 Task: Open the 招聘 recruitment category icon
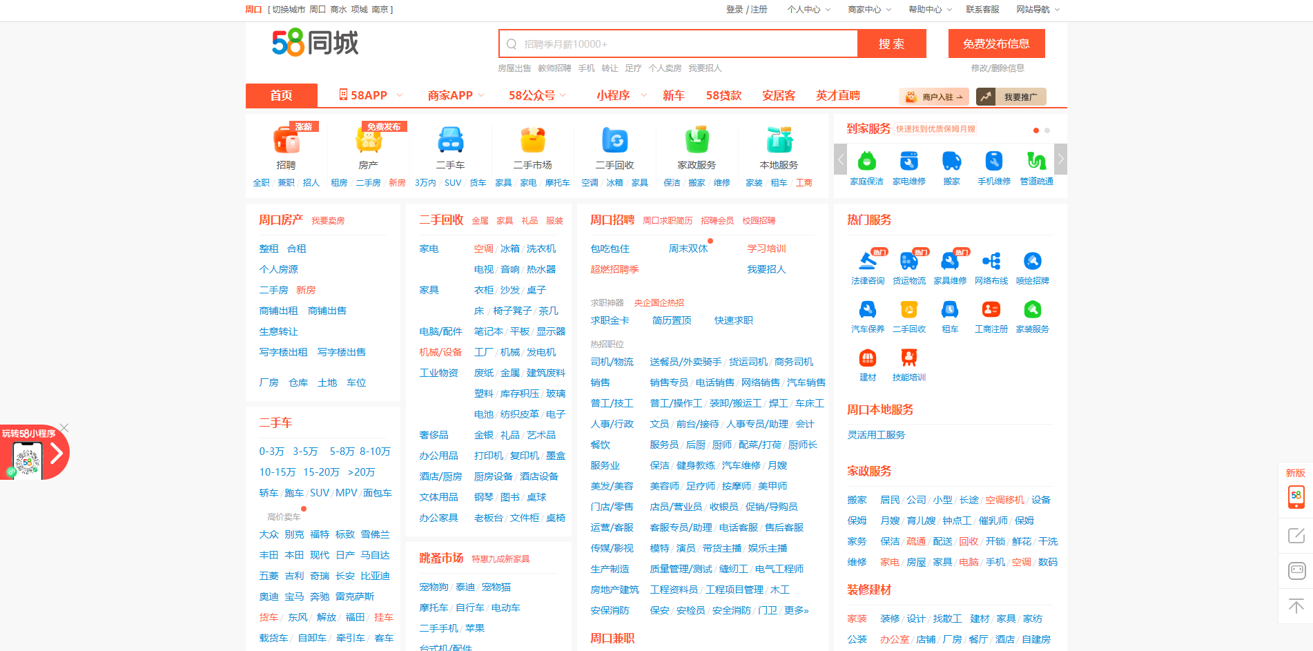coord(286,140)
